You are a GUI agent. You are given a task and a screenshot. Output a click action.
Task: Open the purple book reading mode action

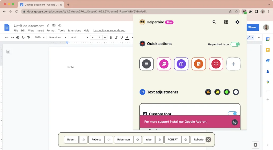[x=181, y=64]
